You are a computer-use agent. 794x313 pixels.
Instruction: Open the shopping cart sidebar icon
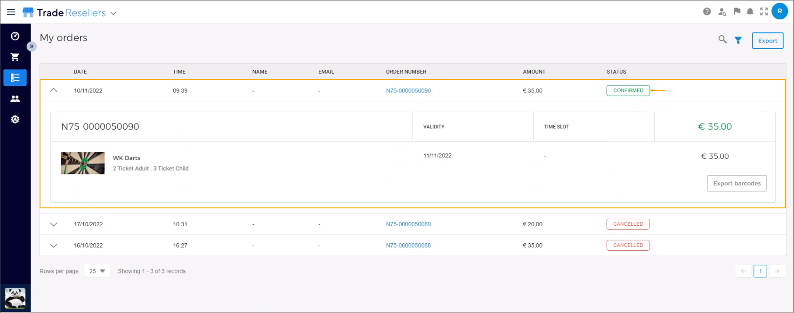coord(15,57)
